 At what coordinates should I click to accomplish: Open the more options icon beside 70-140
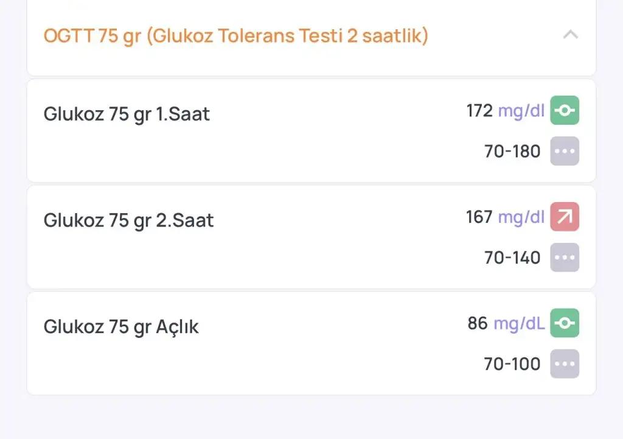(565, 258)
